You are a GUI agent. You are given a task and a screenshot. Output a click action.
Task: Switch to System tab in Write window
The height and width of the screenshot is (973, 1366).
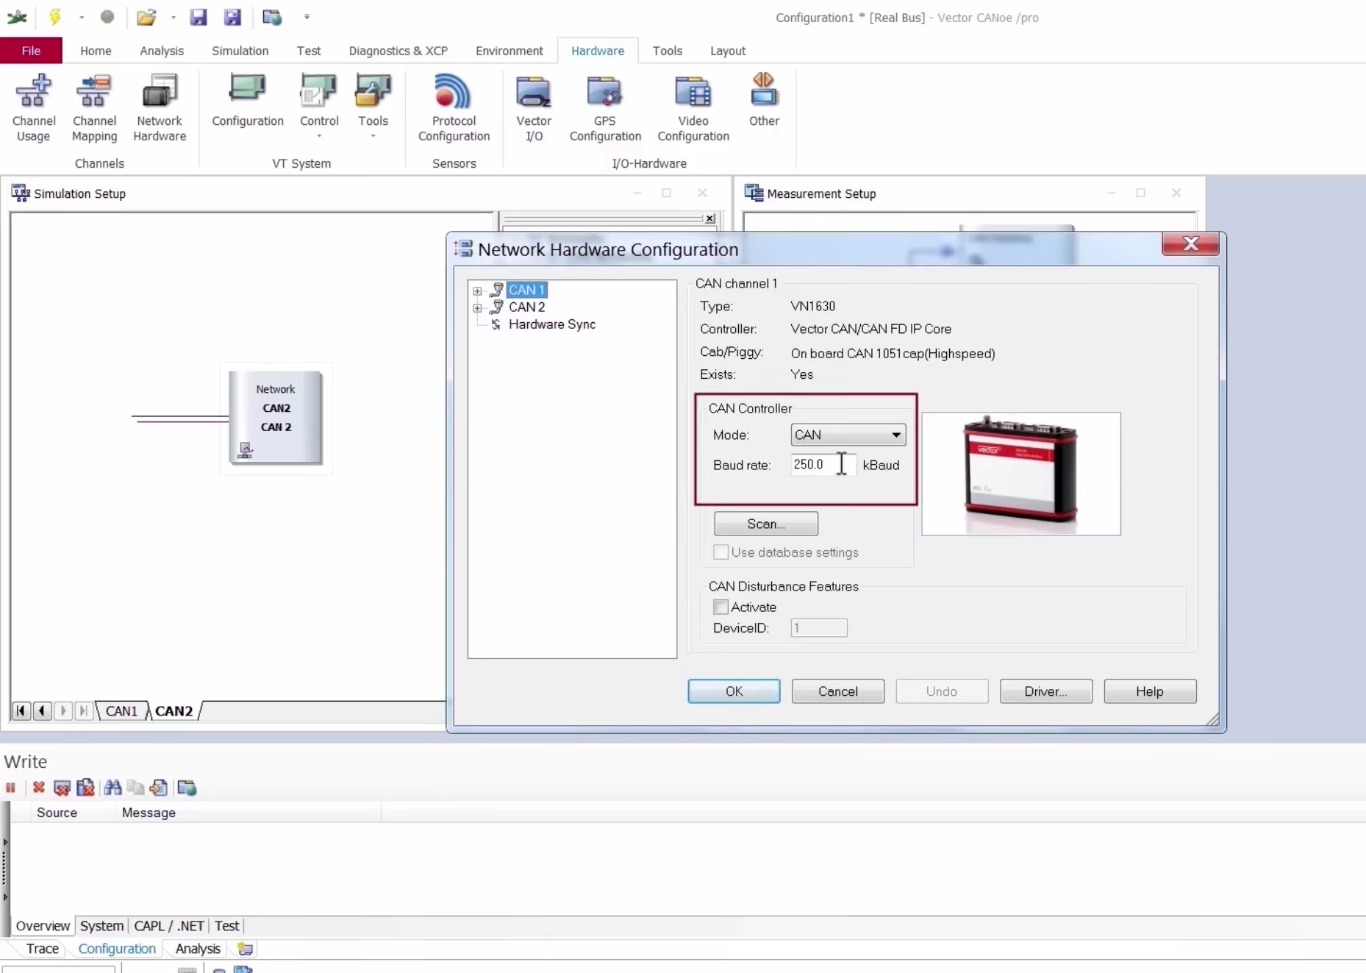pos(101,926)
